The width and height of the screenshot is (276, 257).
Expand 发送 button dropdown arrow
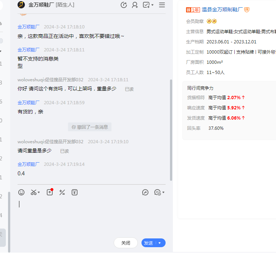[160, 243]
